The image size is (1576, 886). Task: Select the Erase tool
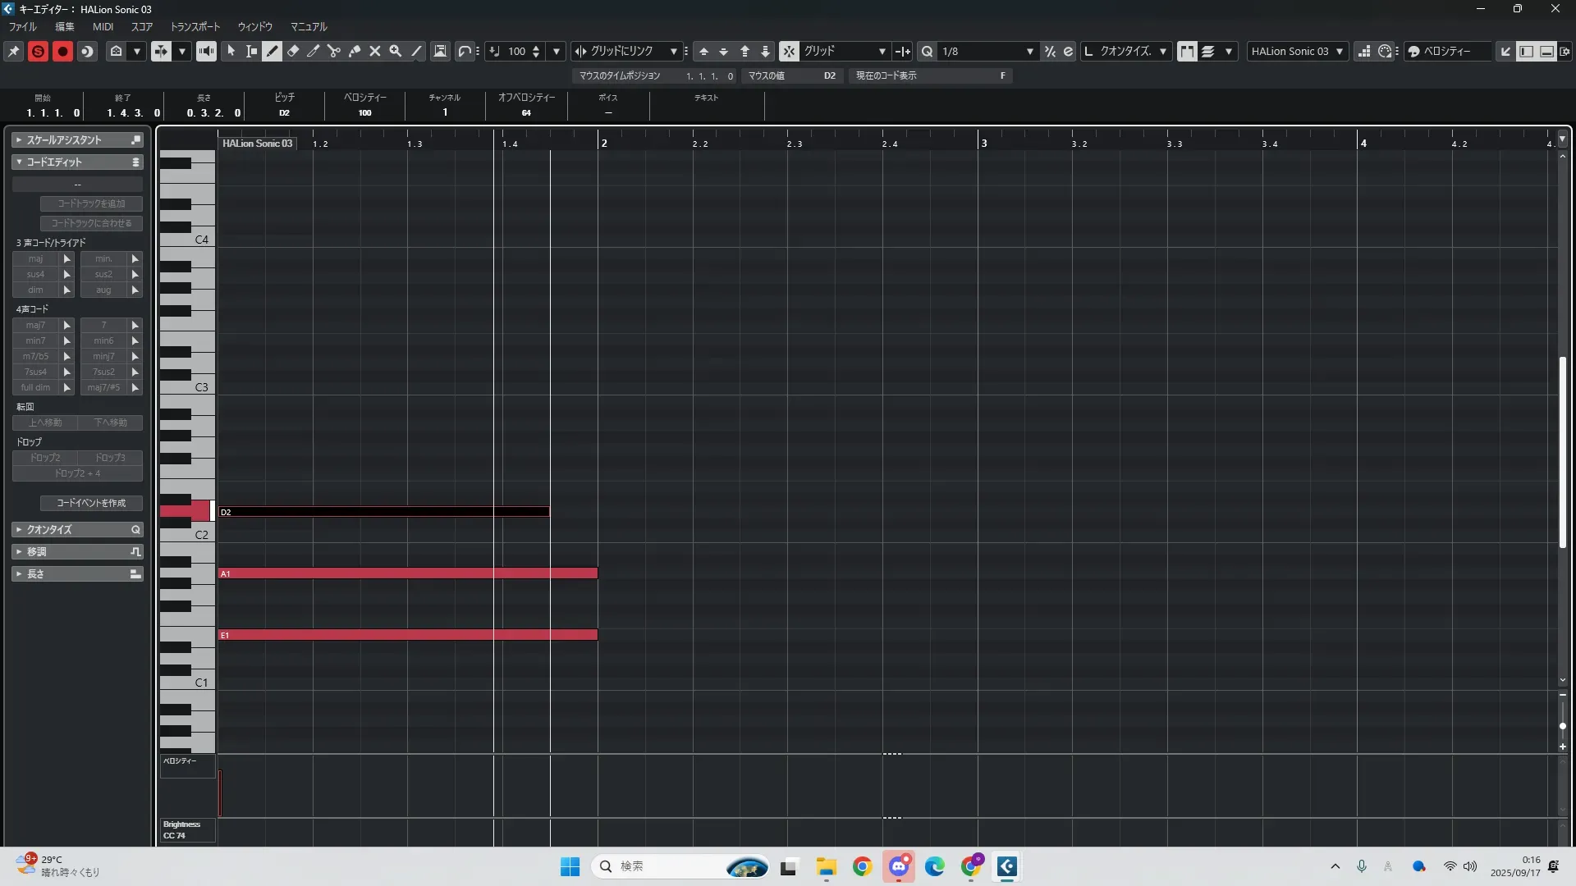pos(293,51)
